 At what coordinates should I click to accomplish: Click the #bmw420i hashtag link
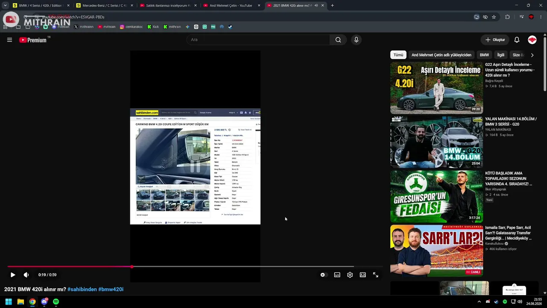(x=111, y=289)
